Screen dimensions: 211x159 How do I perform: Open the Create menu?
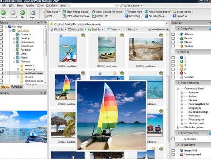tap(30, 6)
